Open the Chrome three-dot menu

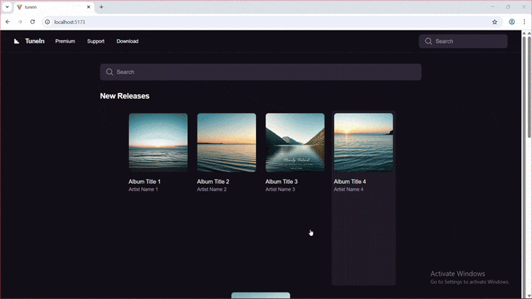tap(524, 22)
